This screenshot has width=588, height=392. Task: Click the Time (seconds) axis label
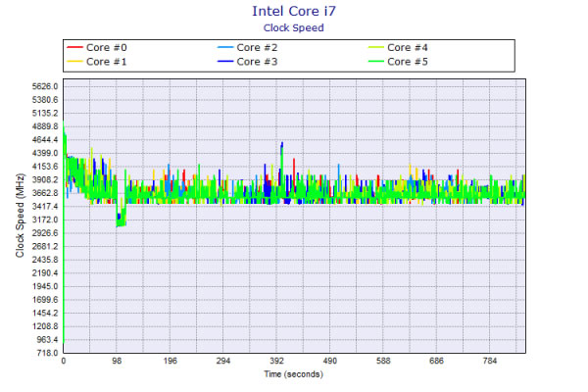(294, 374)
